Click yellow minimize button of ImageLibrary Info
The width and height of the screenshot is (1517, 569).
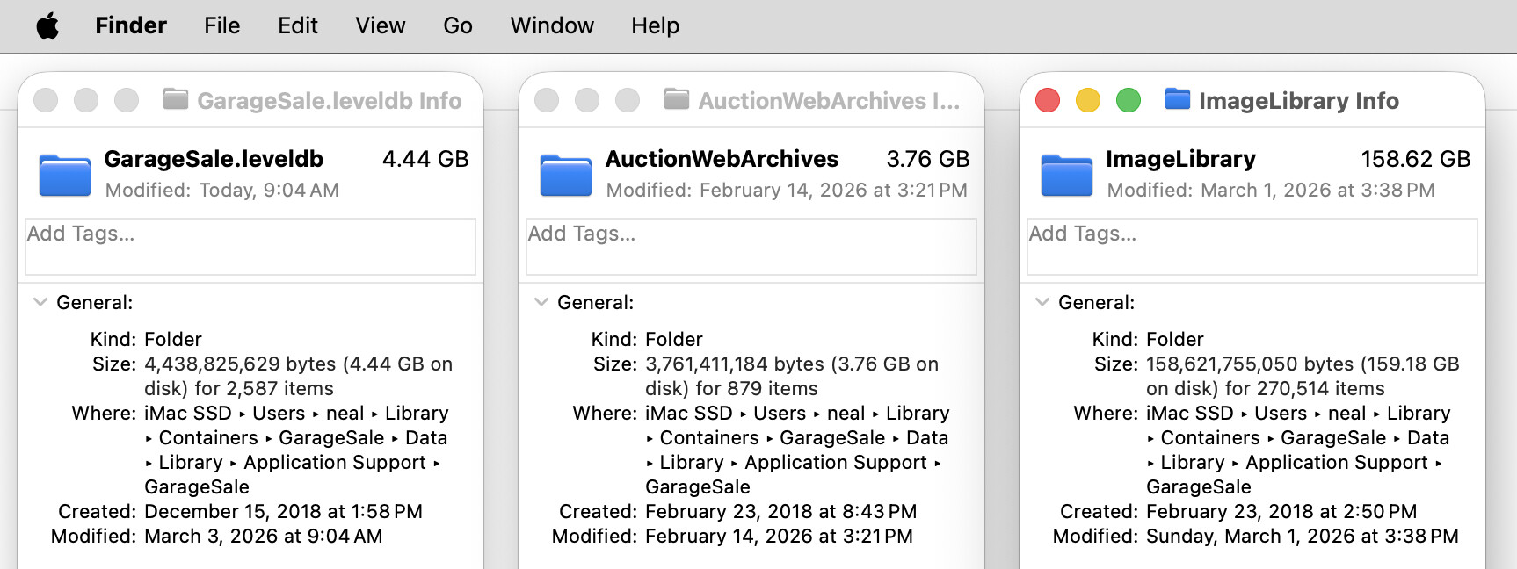click(1088, 100)
